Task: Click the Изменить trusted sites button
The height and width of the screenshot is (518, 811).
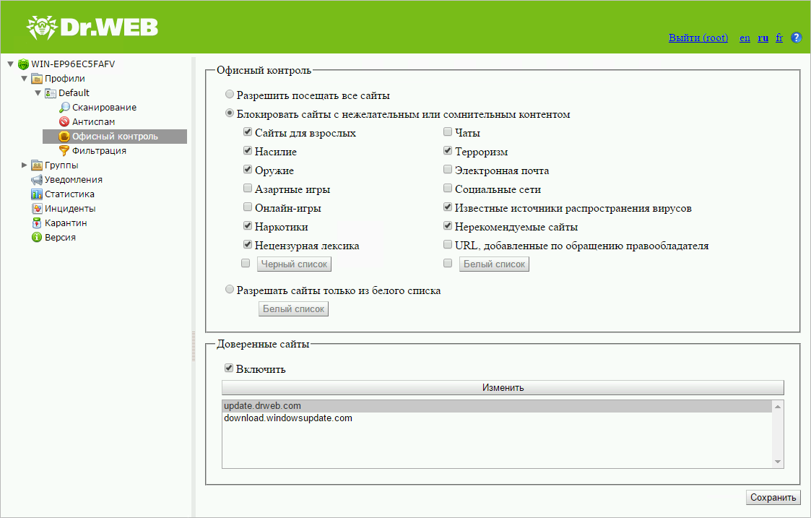Action: pos(503,388)
